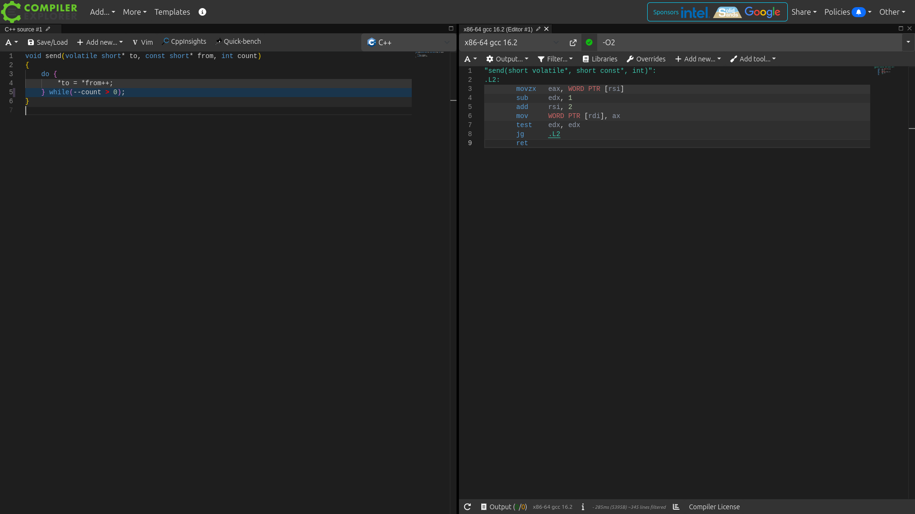
Task: Open the compiler pane font menu
Action: coord(470,59)
